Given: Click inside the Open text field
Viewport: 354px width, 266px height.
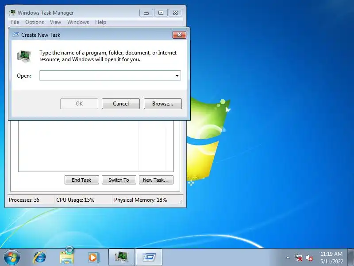Looking at the screenshot, I should click(x=107, y=75).
